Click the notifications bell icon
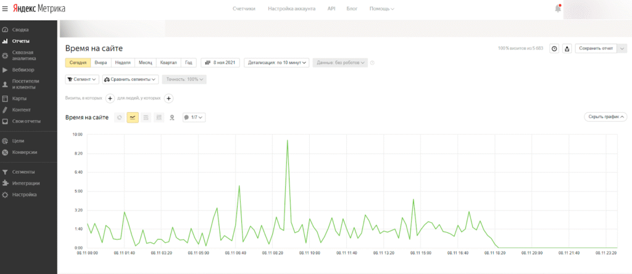This screenshot has width=632, height=274. [x=558, y=9]
